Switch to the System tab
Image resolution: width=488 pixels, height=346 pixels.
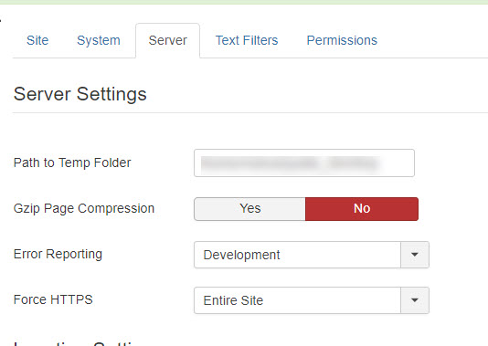click(x=99, y=40)
